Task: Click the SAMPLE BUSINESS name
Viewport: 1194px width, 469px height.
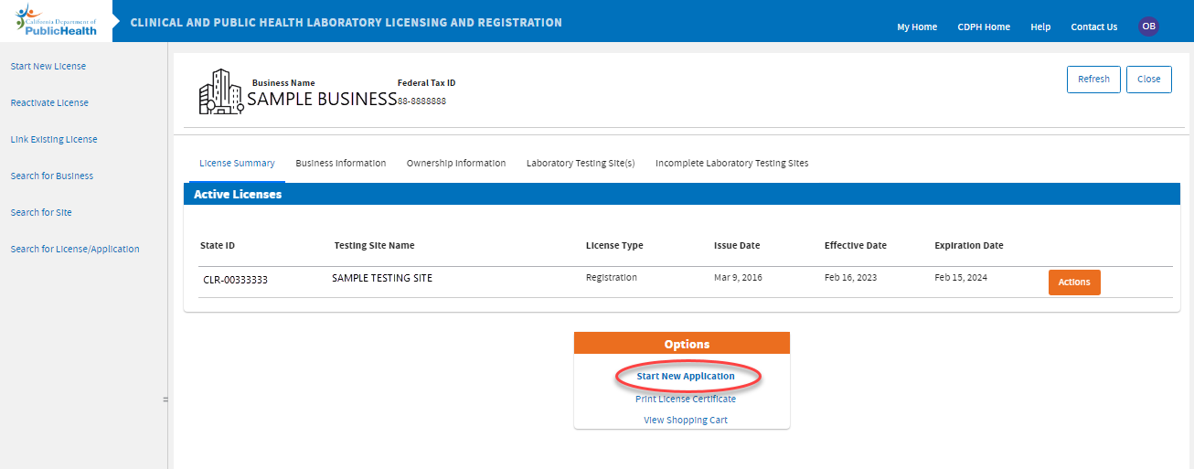Action: pos(322,99)
